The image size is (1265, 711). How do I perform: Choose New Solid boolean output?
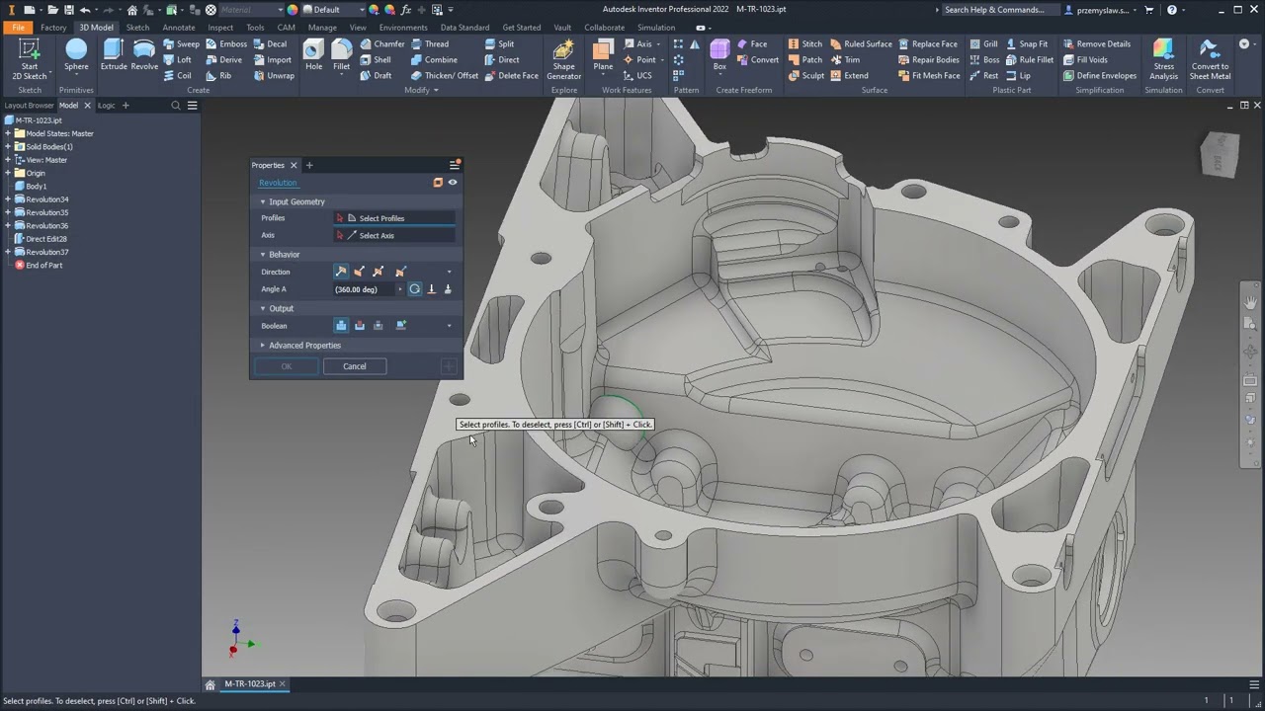click(401, 326)
